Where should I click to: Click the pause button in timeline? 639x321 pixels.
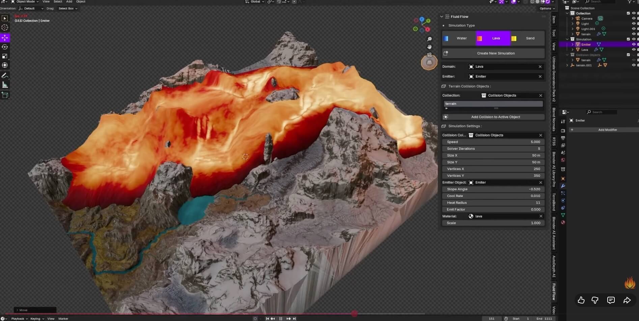(x=281, y=319)
